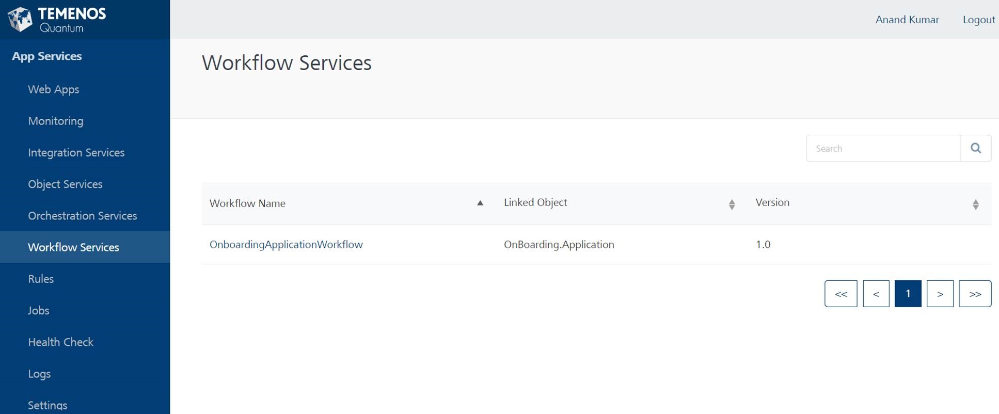Open Health Check page
Screen dimensions: 999x414
[61, 342]
